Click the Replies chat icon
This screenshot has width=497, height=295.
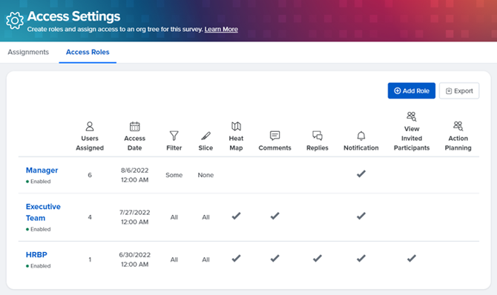click(317, 136)
